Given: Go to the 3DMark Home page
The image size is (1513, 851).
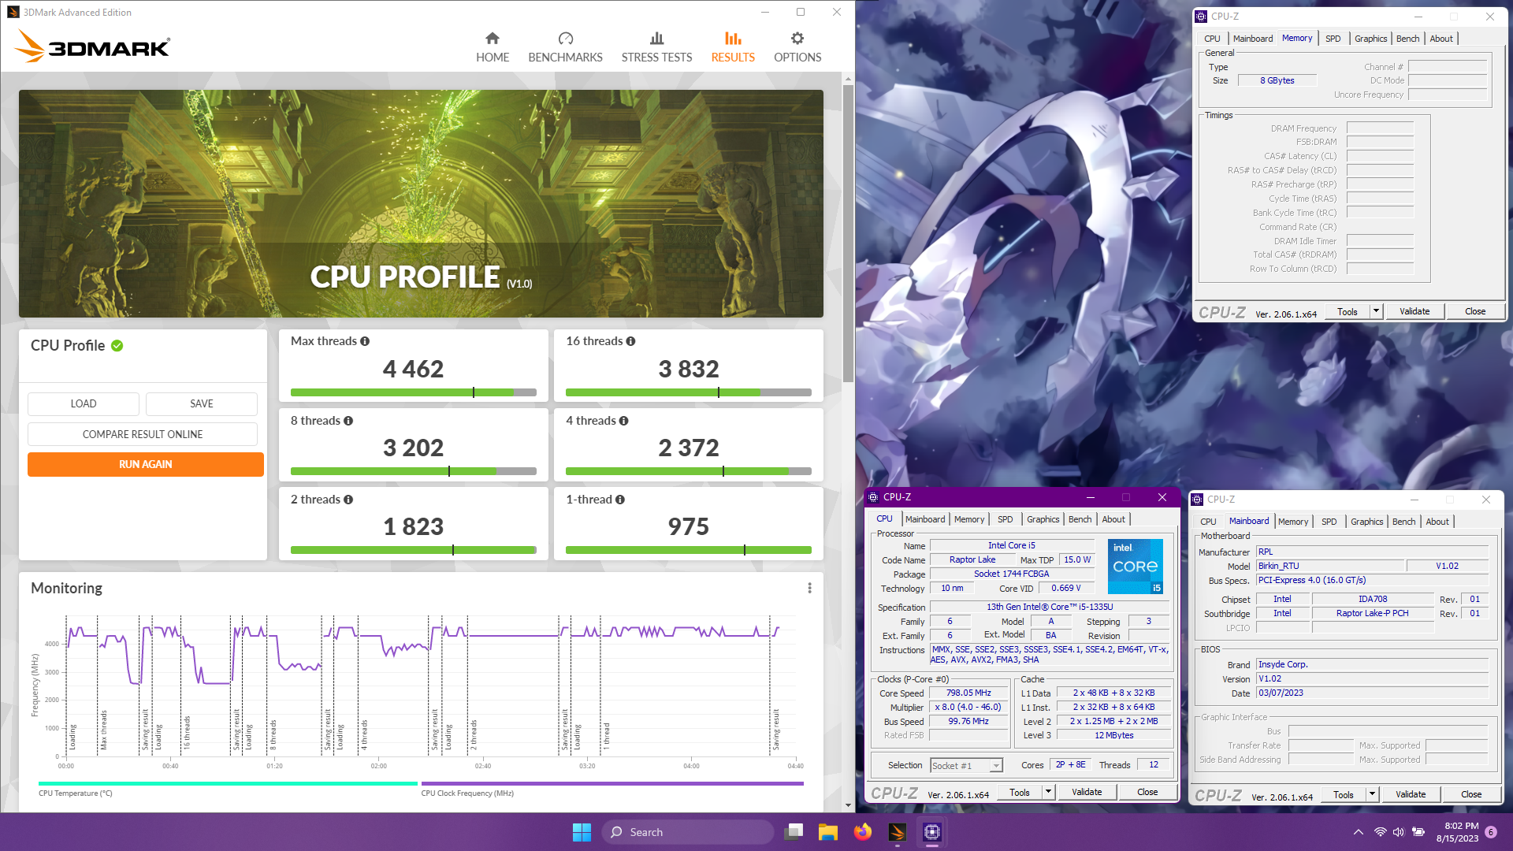Looking at the screenshot, I should [493, 47].
